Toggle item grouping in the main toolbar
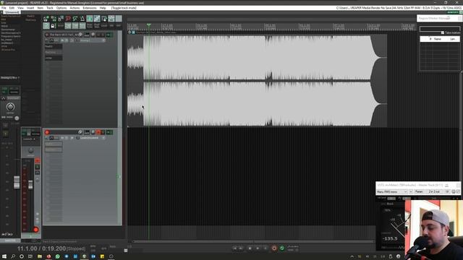Screen dimensions: 463x260 (x=97, y=19)
